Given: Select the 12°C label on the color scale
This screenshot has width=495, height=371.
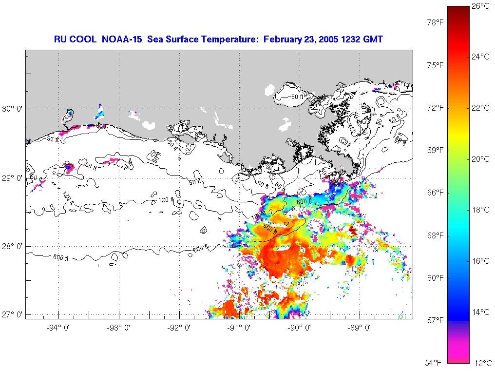Looking at the screenshot, I should click(x=483, y=363).
